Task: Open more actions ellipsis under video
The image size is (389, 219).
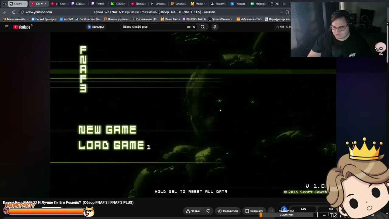Action: click(271, 211)
